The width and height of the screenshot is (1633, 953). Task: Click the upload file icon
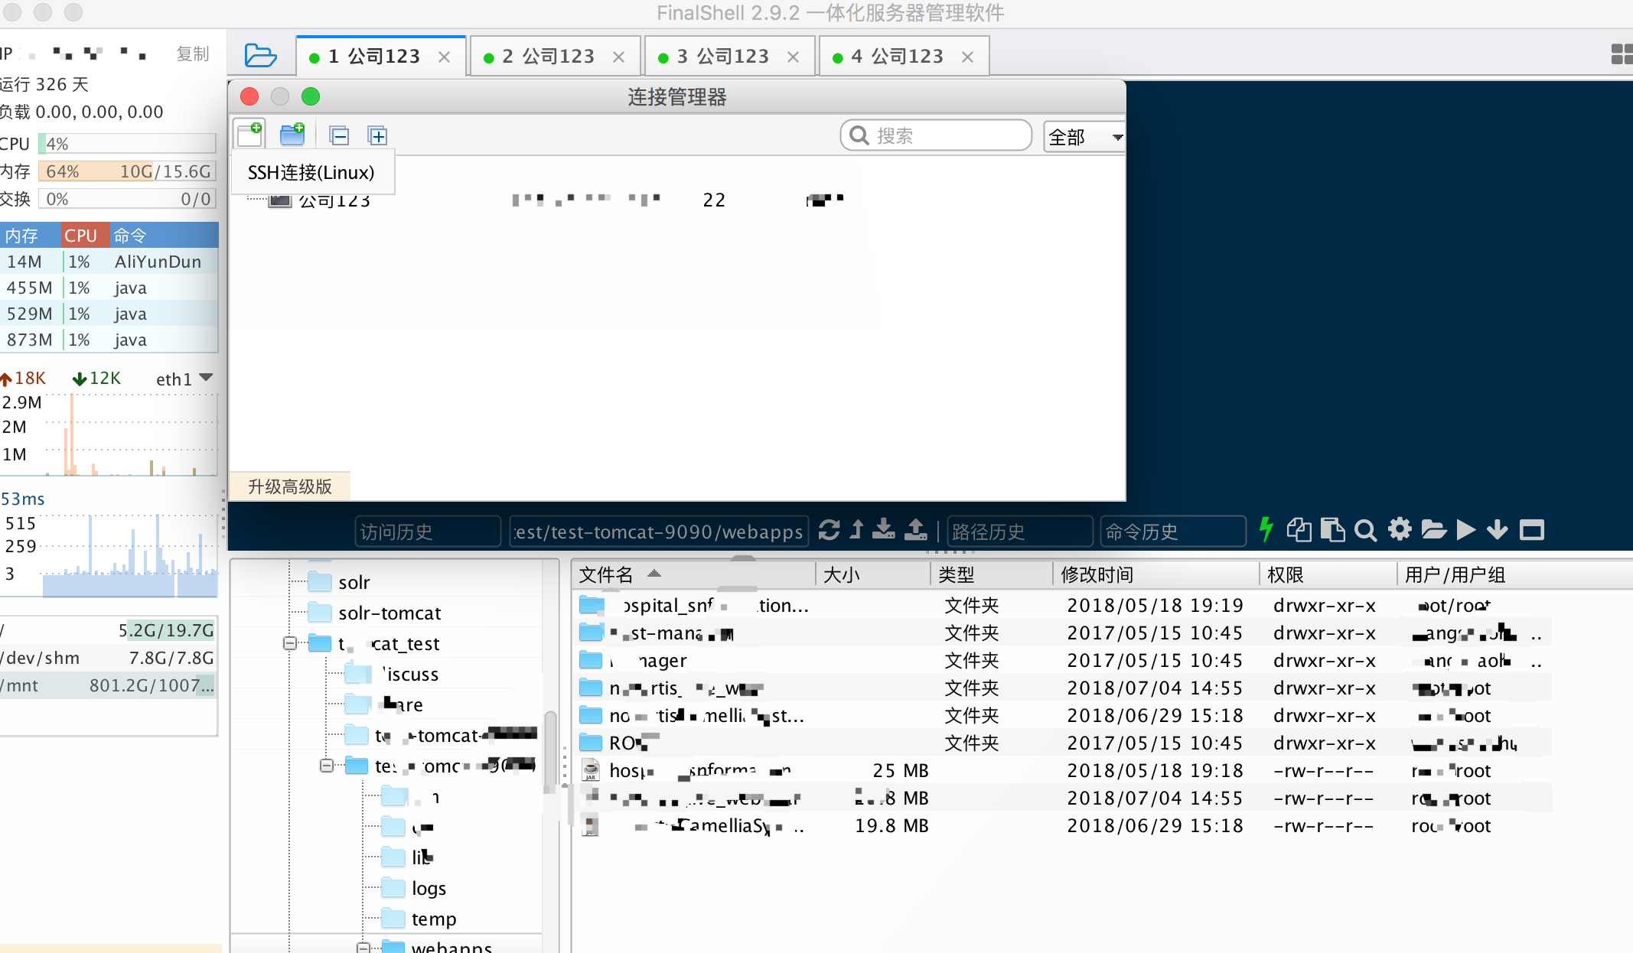point(916,529)
